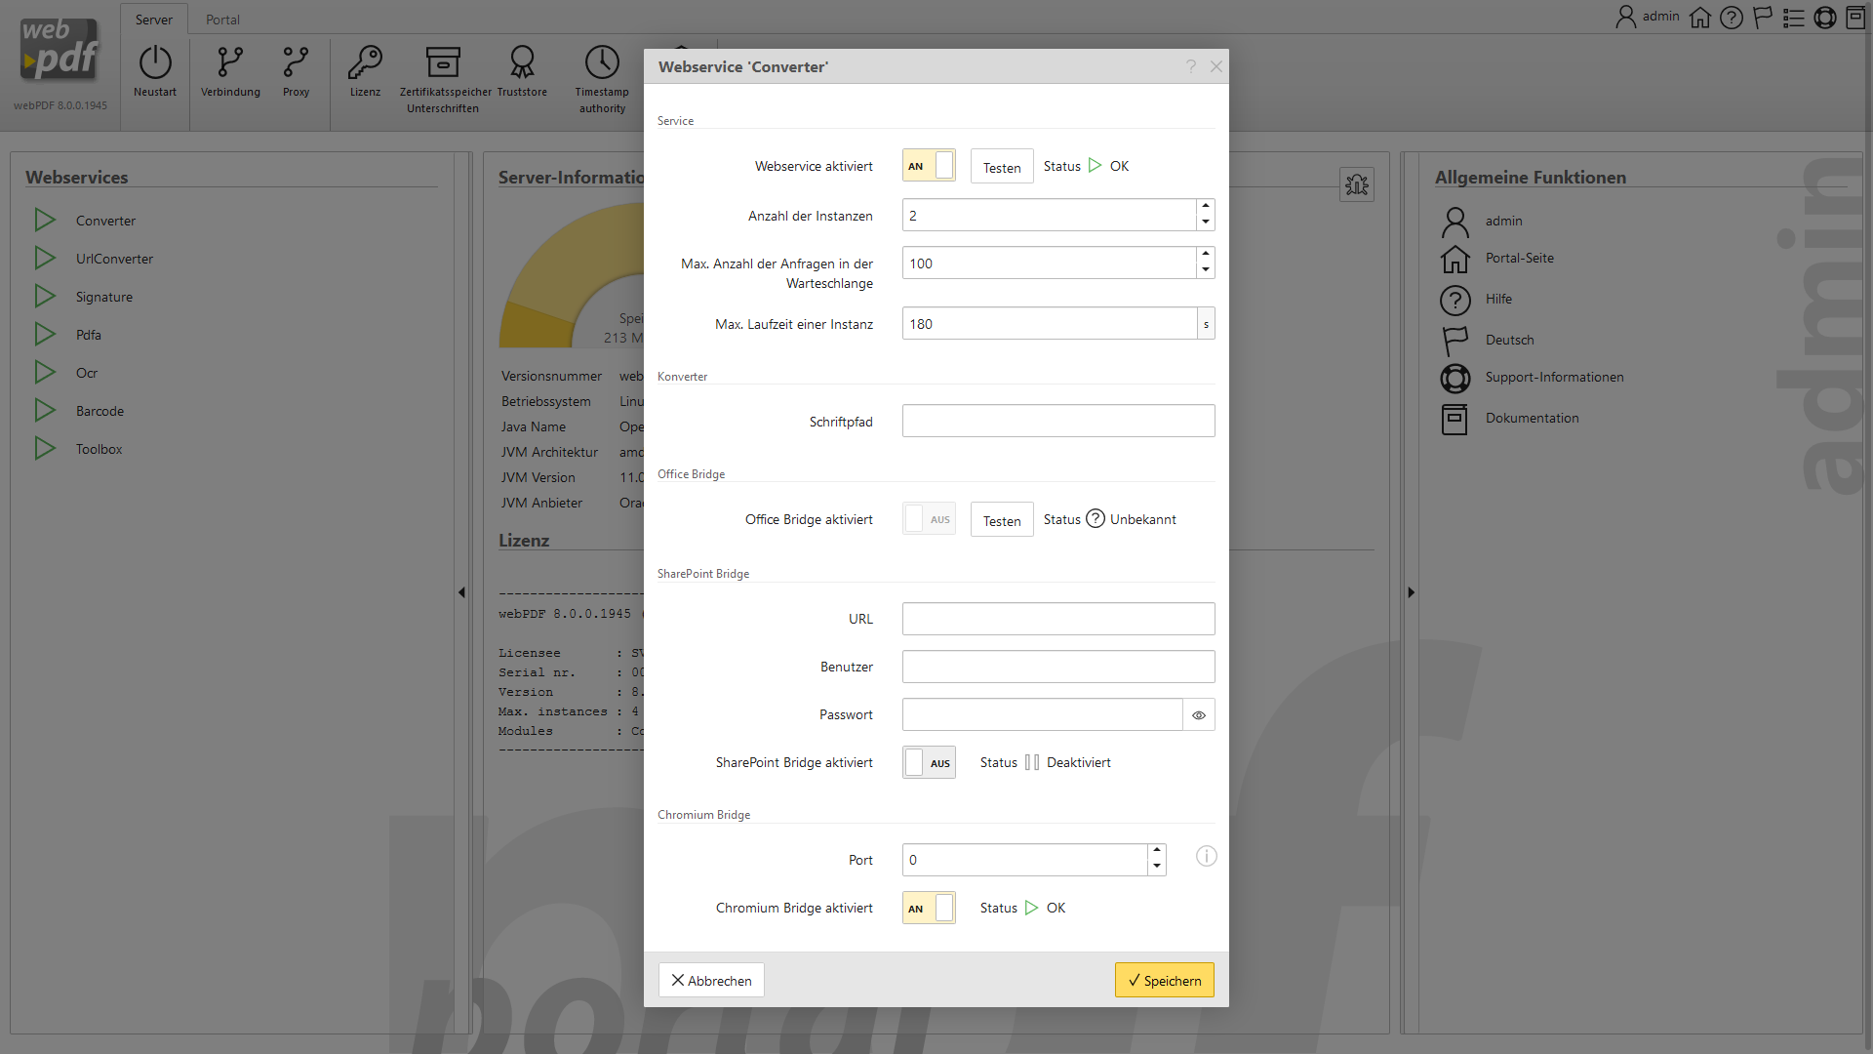Select the Server tab
1873x1054 pixels.
pos(154,20)
